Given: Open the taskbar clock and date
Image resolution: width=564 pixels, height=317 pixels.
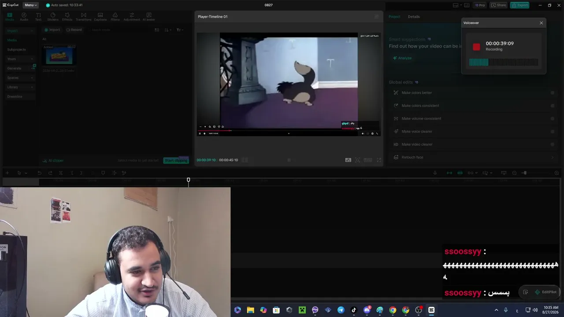Looking at the screenshot, I should click(x=551, y=310).
